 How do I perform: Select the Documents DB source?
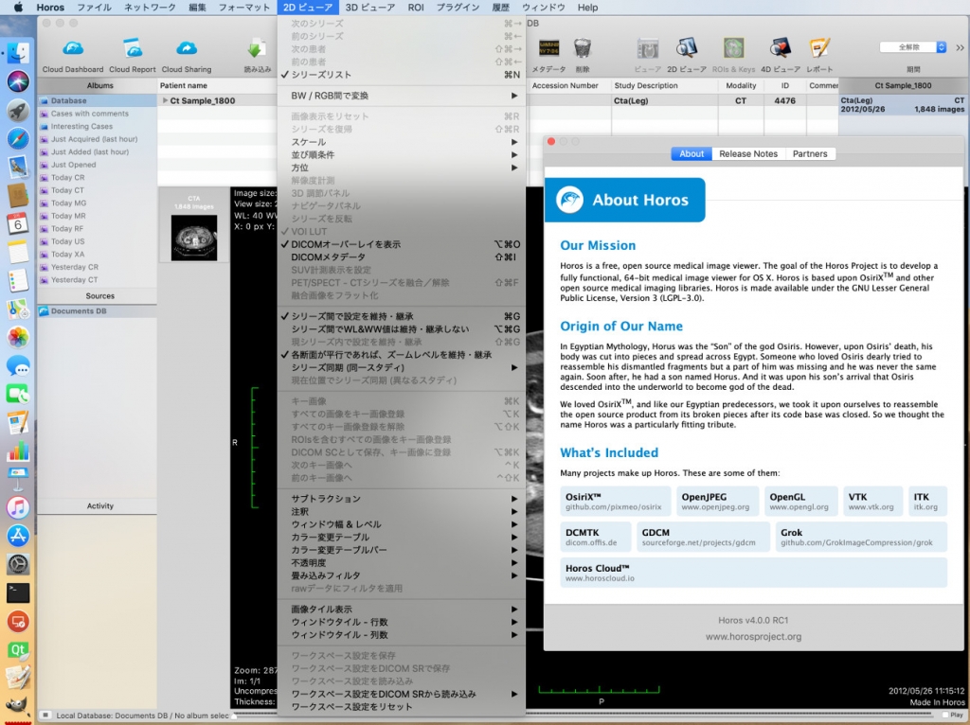point(98,310)
